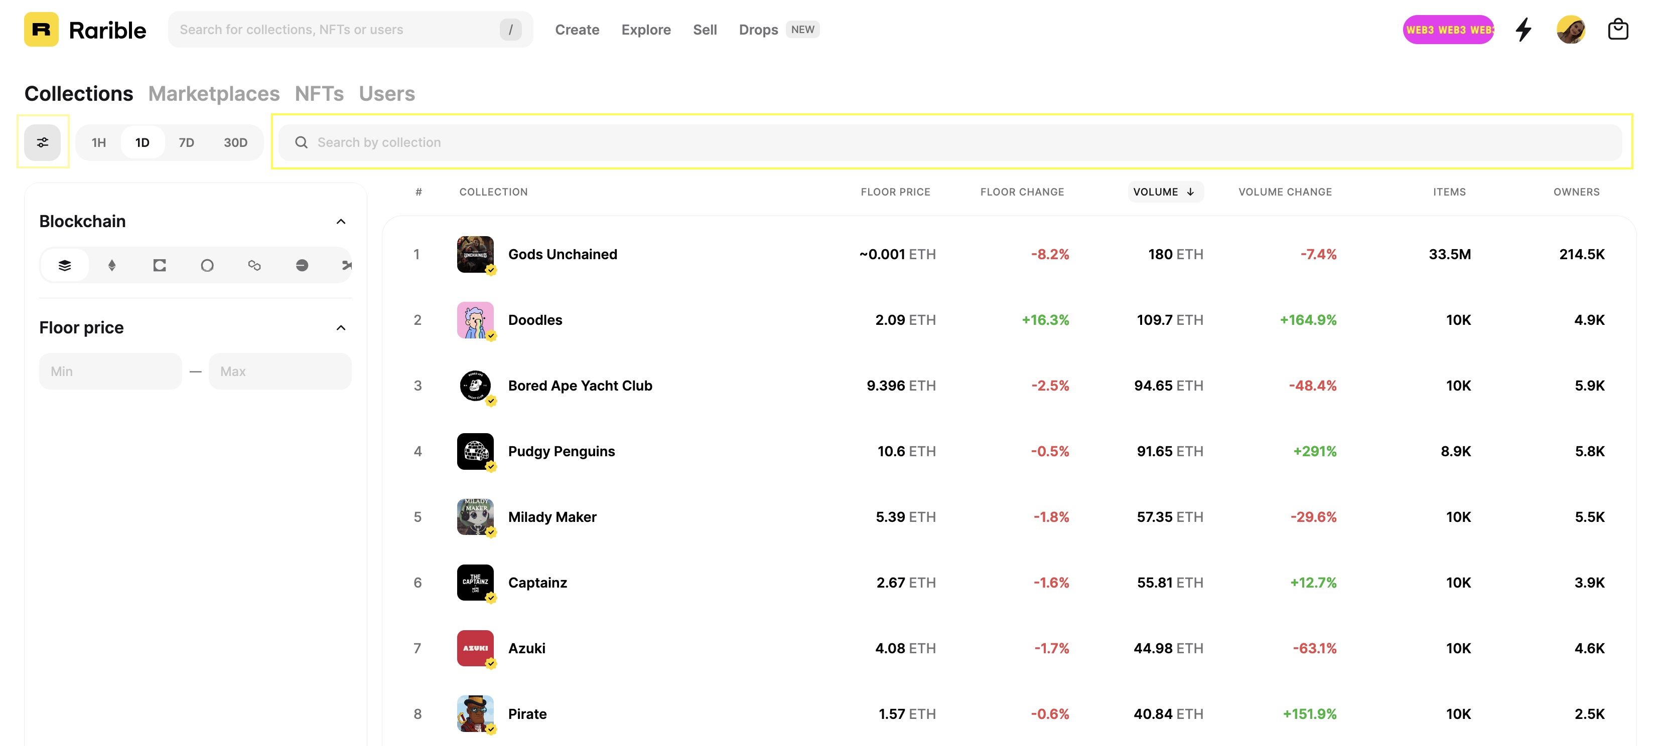Screen dimensions: 1661x746
Task: Open the Gods Unchained collection link
Action: tap(562, 255)
